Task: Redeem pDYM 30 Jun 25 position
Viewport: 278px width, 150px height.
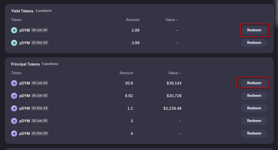Action: 254,96
